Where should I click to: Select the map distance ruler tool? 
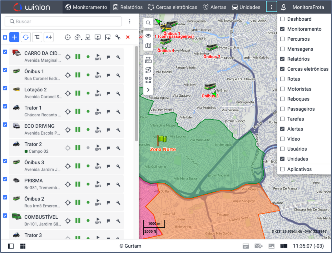tap(148, 60)
